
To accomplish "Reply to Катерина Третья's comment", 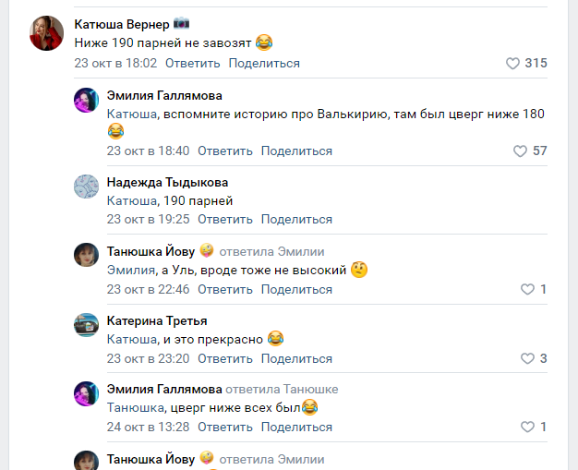I will tap(224, 358).
